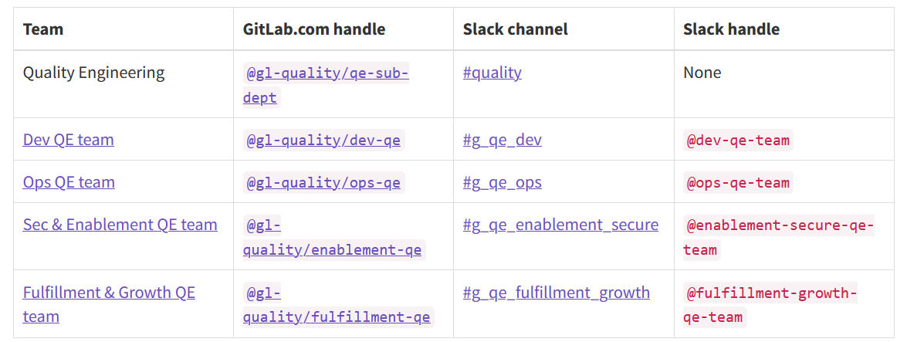This screenshot has width=907, height=342.
Task: Click the @gl-quality/qe-sub-dept GitLab handle
Action: click(326, 86)
